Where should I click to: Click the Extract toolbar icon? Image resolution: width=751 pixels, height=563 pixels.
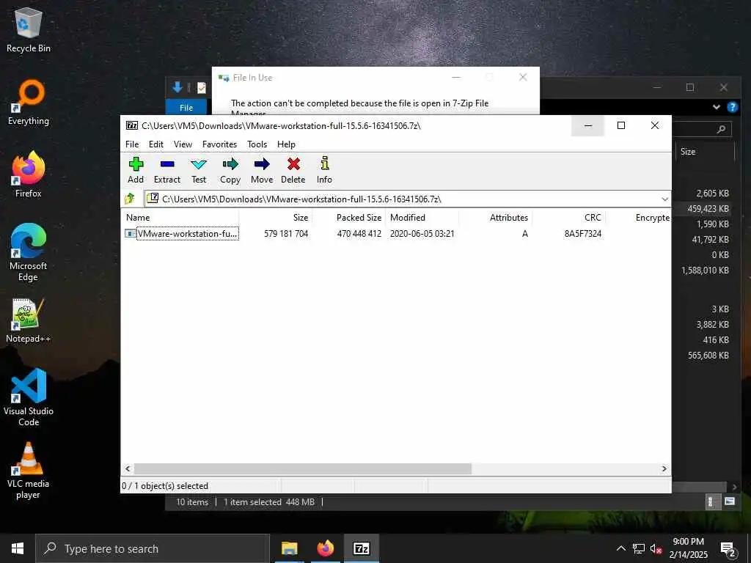[167, 170]
